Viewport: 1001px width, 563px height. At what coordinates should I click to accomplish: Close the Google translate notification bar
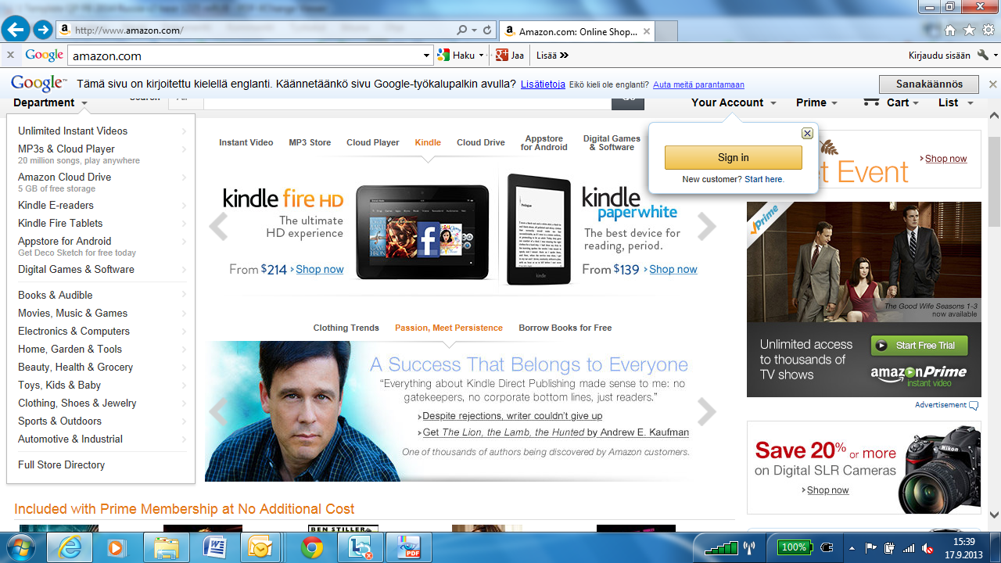click(x=993, y=84)
